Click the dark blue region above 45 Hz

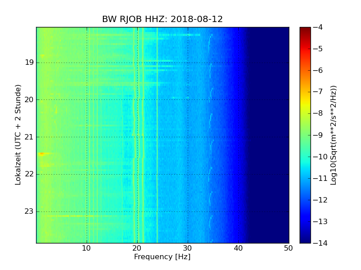pos(276,135)
